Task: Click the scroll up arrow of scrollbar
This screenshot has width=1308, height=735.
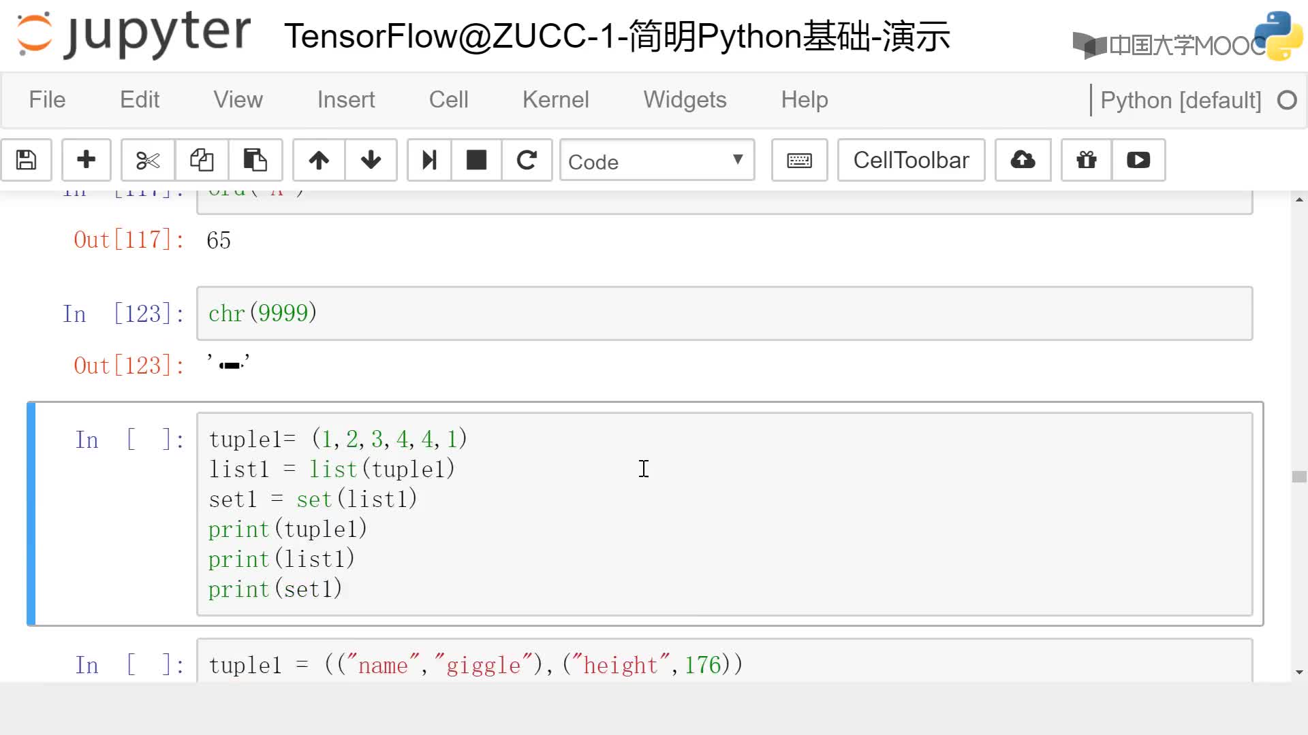Action: coord(1299,199)
